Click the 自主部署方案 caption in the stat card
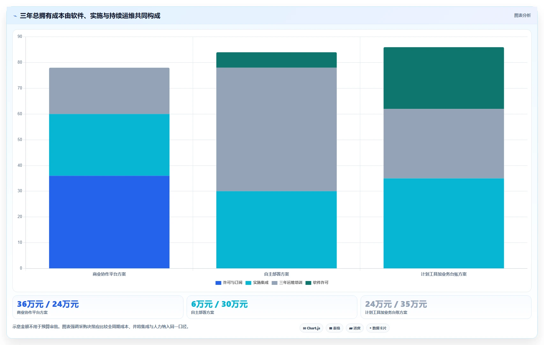The width and height of the screenshot is (544, 345). click(x=203, y=313)
